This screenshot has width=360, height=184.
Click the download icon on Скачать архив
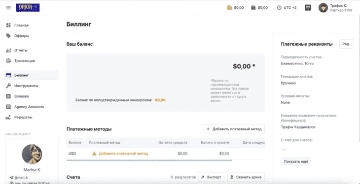(232, 177)
